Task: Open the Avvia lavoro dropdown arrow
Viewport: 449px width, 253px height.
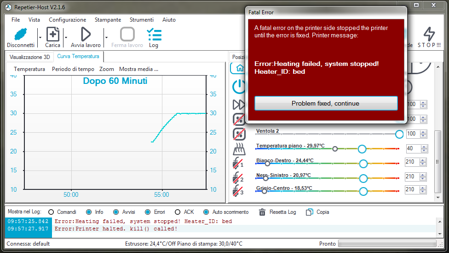Action: (x=106, y=37)
